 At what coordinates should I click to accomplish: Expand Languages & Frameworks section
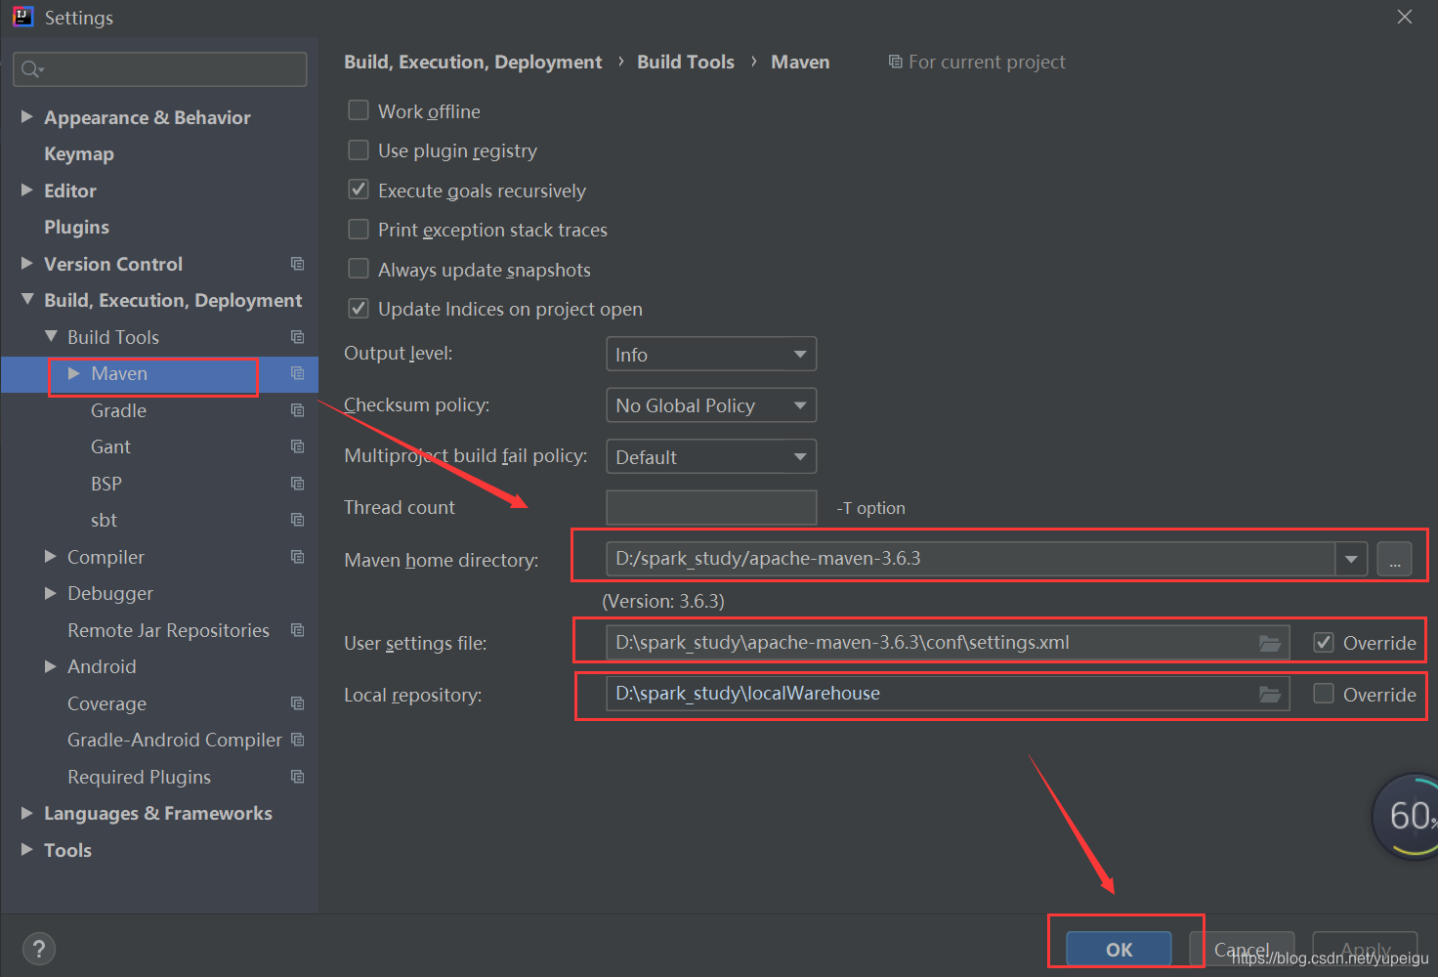tap(27, 813)
